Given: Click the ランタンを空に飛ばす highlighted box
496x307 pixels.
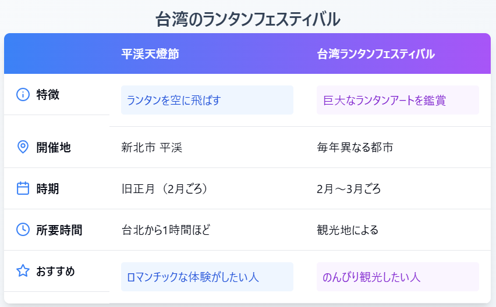Looking at the screenshot, I should 207,100.
